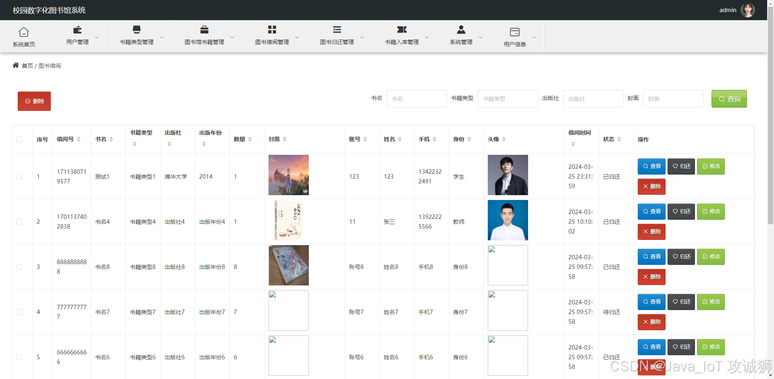Delete the 书名7 borrowing record
The height and width of the screenshot is (379, 774).
(x=651, y=322)
